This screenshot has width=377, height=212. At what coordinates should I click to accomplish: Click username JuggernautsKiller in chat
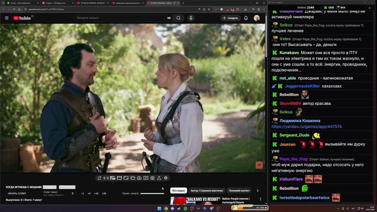pyautogui.click(x=302, y=86)
